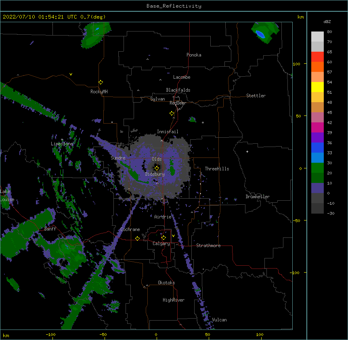Click the radar site diamond between Olds and Didsbury

tap(157, 168)
